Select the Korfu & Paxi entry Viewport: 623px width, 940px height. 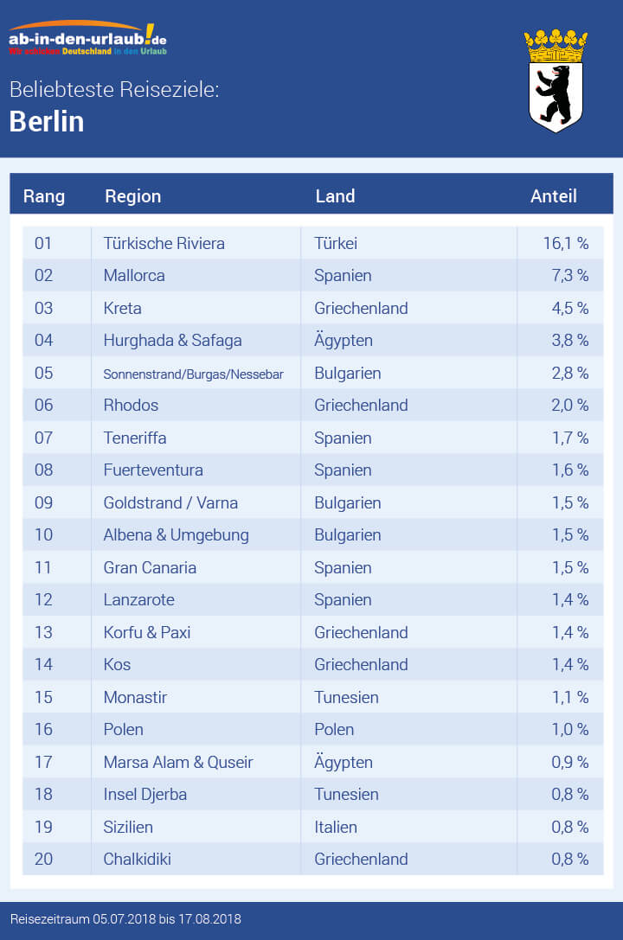(146, 632)
